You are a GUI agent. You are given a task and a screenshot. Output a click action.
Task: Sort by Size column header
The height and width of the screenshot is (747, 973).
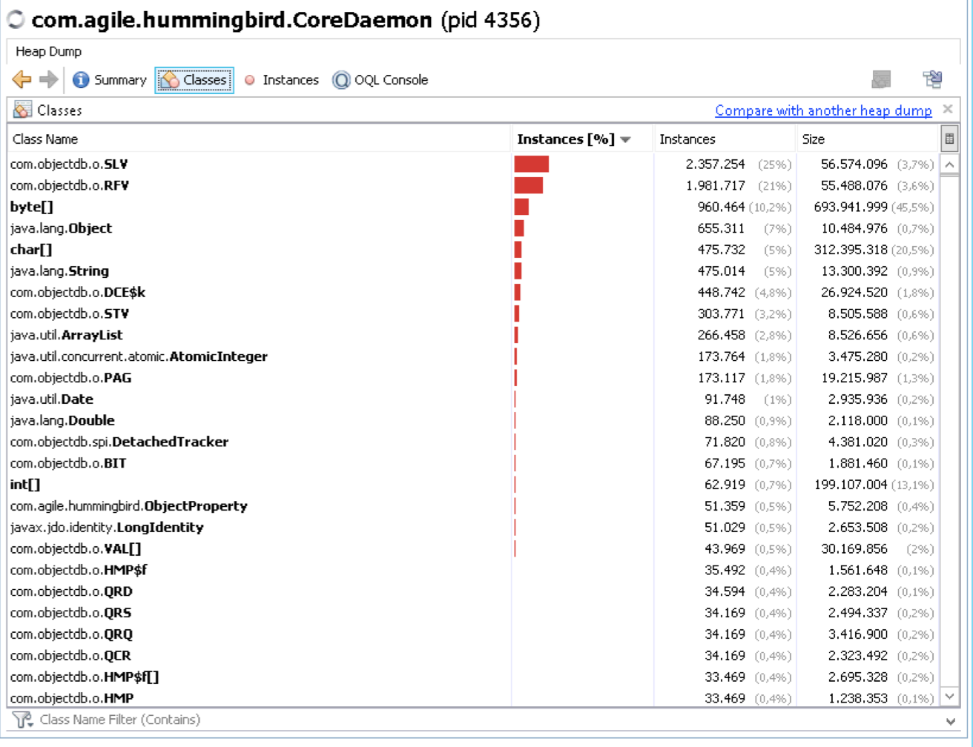click(x=867, y=139)
